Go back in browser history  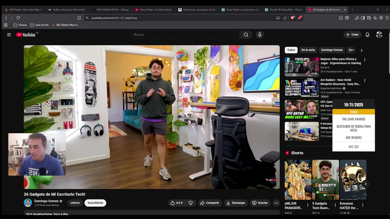coord(6,18)
